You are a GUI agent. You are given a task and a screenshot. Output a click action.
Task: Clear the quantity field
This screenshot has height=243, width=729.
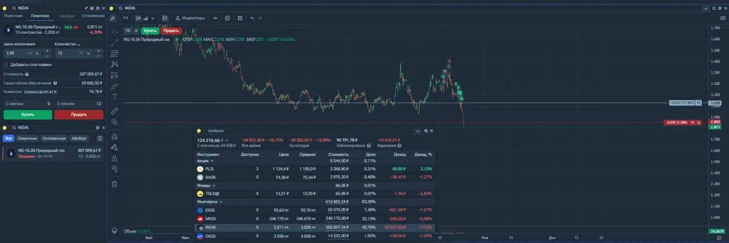(87, 53)
